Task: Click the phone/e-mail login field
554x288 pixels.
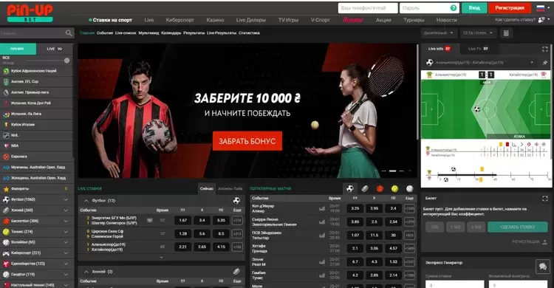Action: click(367, 8)
